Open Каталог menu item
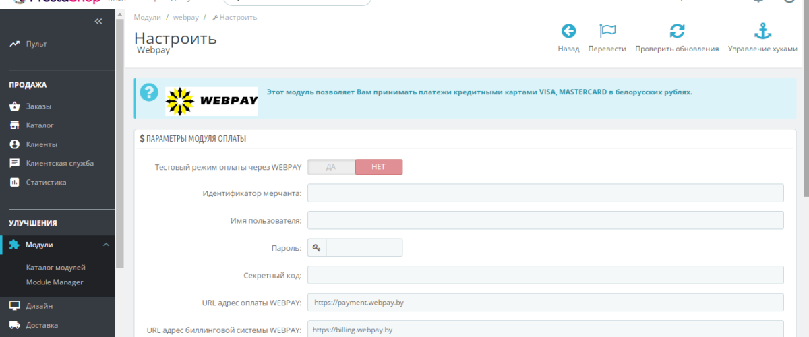 40,125
